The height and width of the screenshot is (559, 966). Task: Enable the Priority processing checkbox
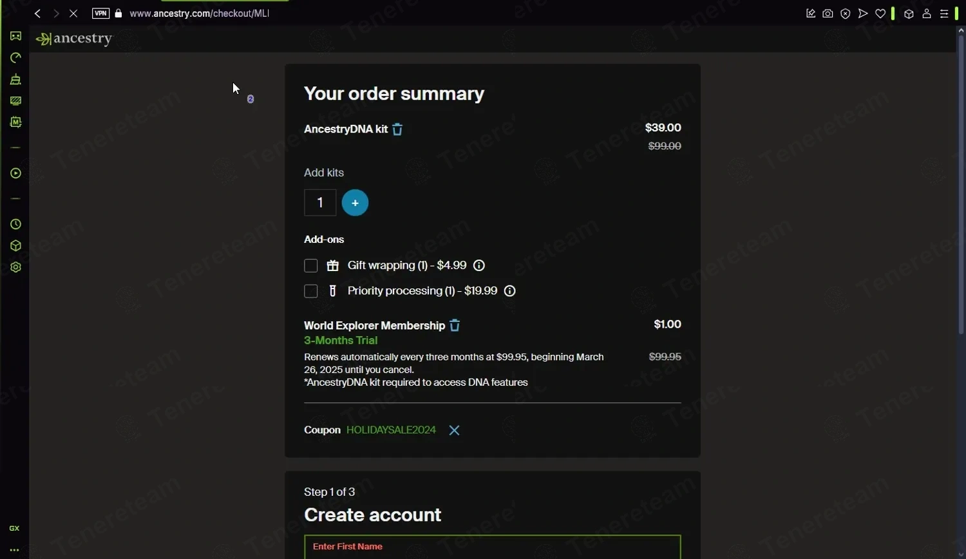coord(311,291)
